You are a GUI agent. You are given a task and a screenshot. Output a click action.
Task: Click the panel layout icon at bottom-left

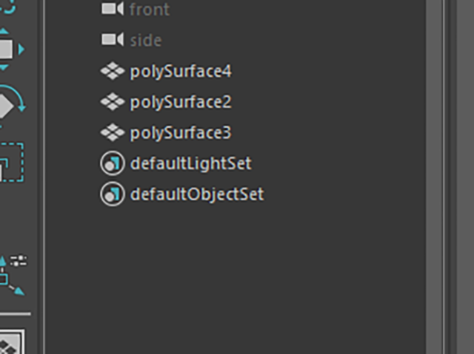click(x=10, y=344)
